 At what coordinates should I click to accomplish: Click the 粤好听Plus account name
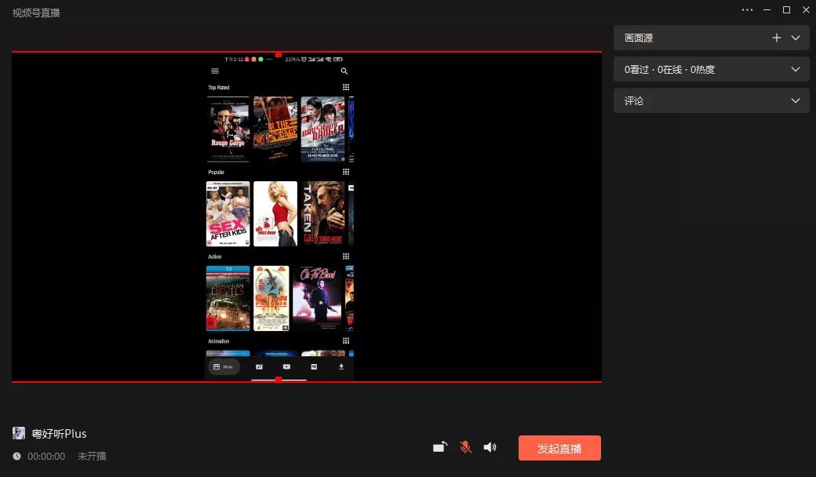pyautogui.click(x=59, y=434)
